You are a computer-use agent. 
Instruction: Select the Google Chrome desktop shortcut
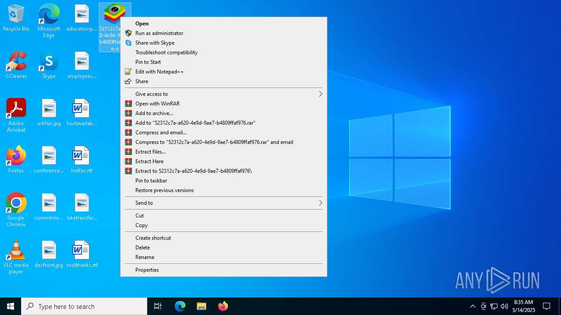[x=16, y=210]
